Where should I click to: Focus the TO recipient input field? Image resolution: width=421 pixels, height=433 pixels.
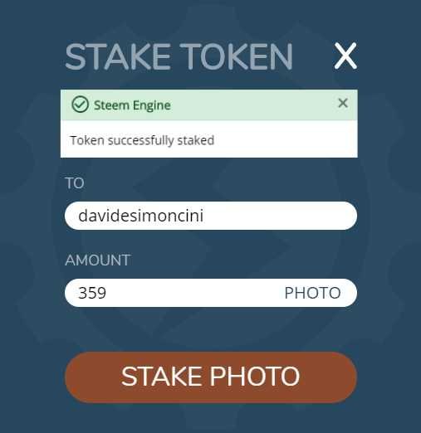pos(211,216)
